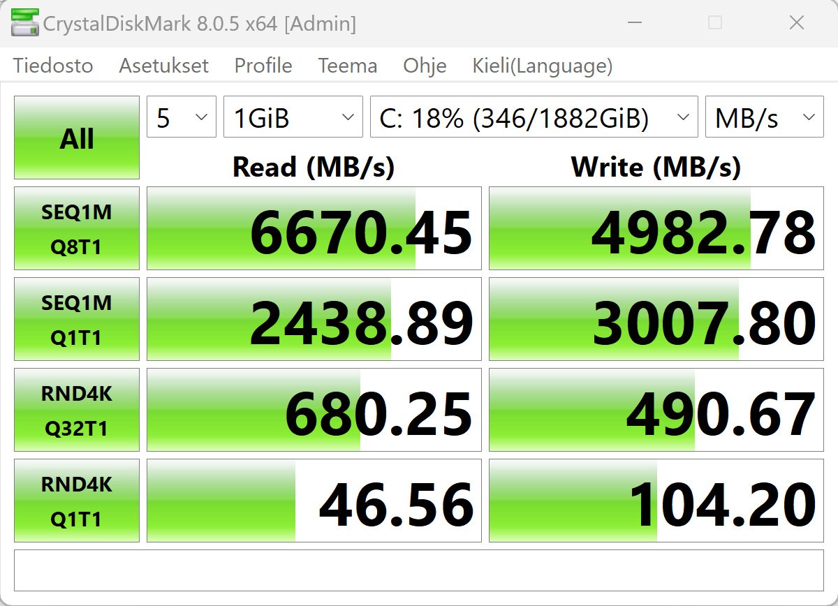Run the RND4K Q32T1 test

point(77,410)
